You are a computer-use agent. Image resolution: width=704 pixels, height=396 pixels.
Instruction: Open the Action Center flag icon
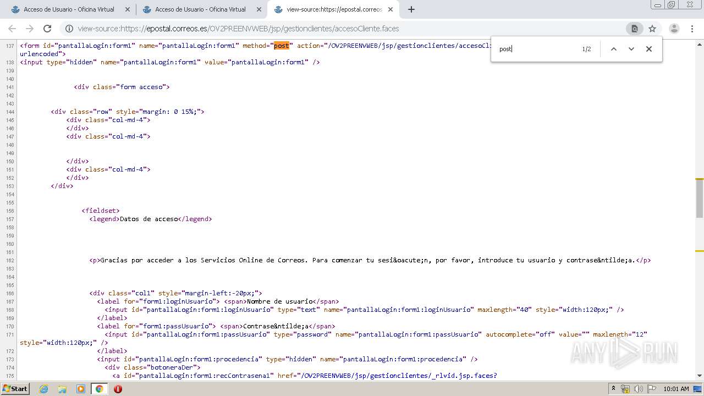[651, 389]
